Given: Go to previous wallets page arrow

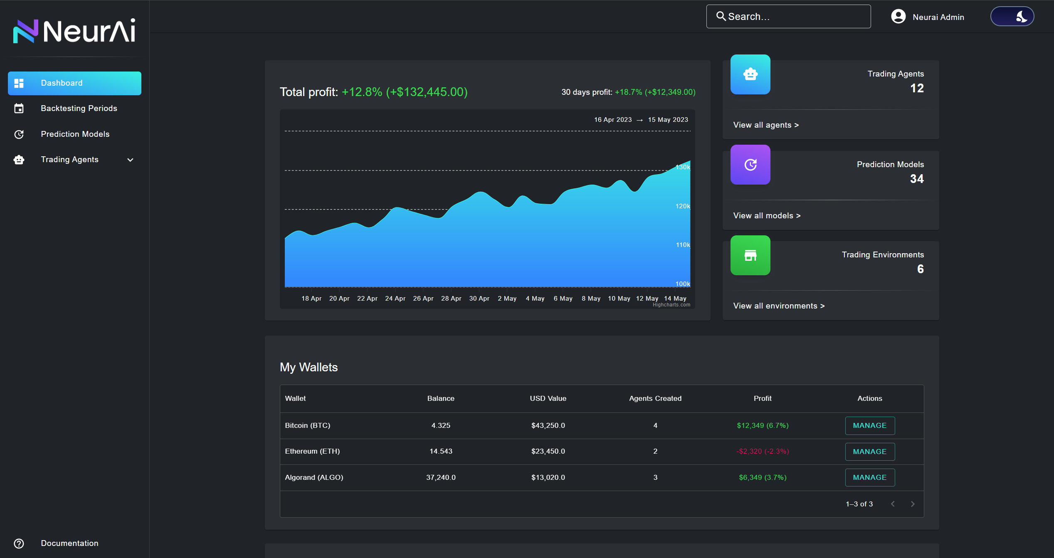Looking at the screenshot, I should pyautogui.click(x=893, y=504).
